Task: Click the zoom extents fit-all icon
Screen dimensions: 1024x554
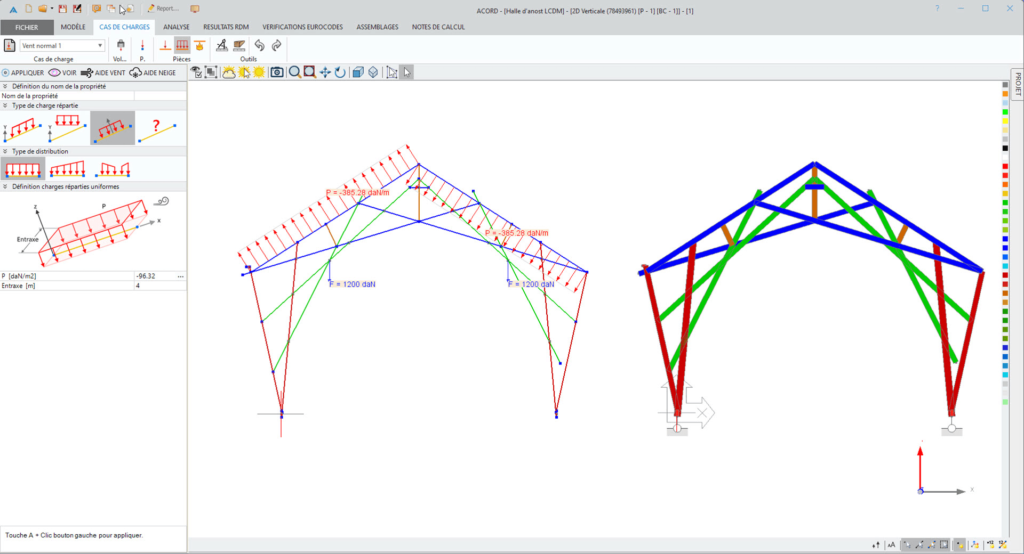Action: click(211, 72)
